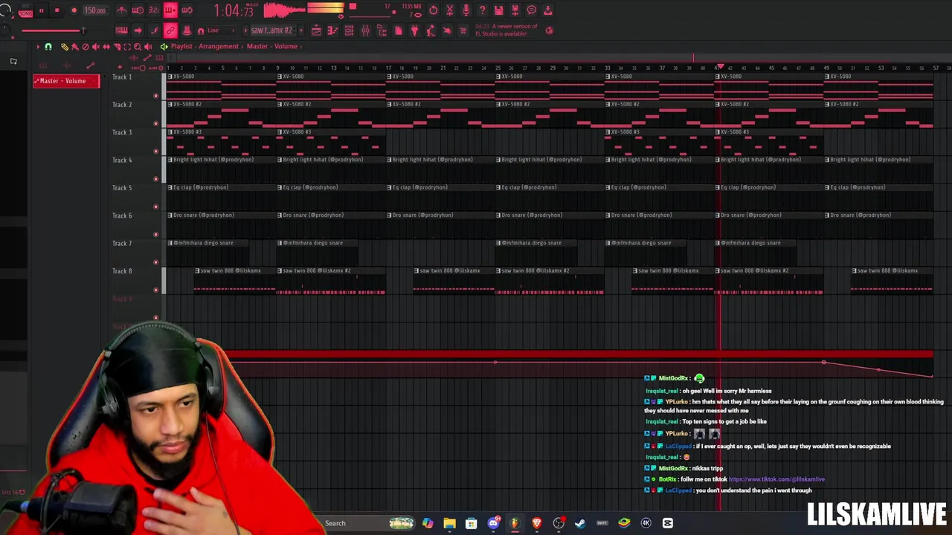Click the tempo 150.000 field
The image size is (952, 535).
click(95, 10)
